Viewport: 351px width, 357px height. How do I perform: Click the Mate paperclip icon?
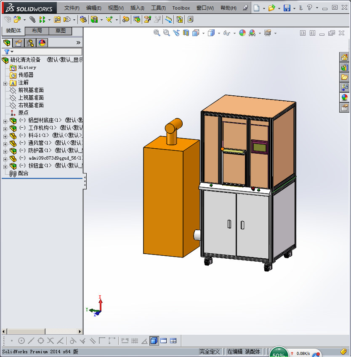click(x=32, y=19)
